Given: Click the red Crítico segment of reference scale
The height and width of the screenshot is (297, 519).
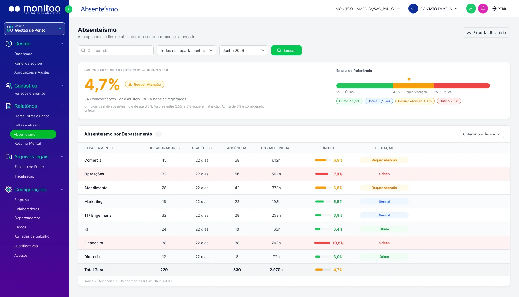Looking at the screenshot, I should click(x=461, y=86).
